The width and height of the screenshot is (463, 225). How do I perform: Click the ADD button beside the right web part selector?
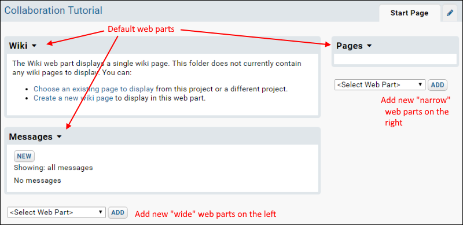(x=438, y=85)
